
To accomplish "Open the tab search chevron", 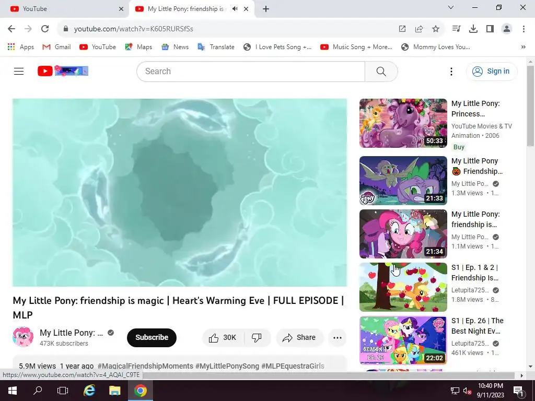I will point(450,7).
